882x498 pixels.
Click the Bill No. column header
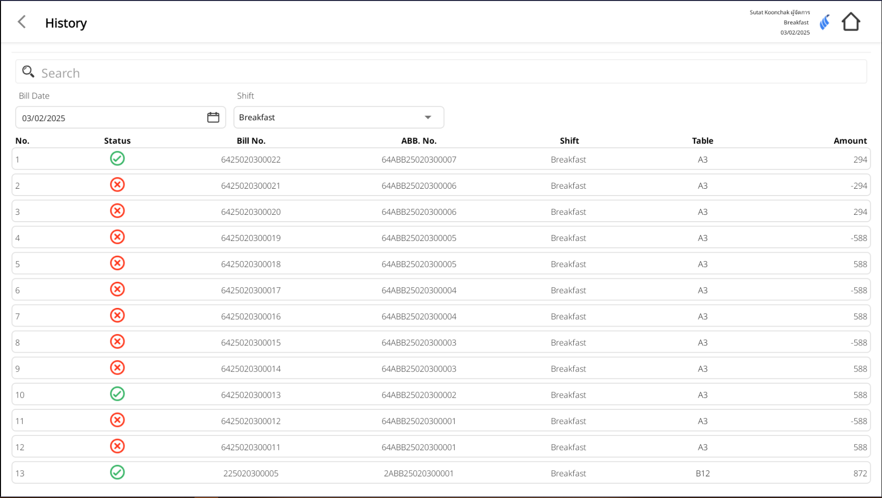[x=251, y=141]
